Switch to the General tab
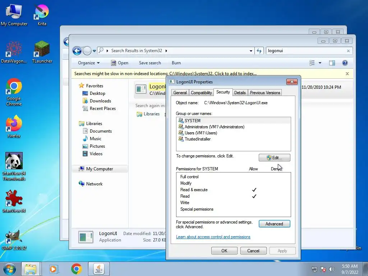The height and width of the screenshot is (276, 368). [180, 93]
